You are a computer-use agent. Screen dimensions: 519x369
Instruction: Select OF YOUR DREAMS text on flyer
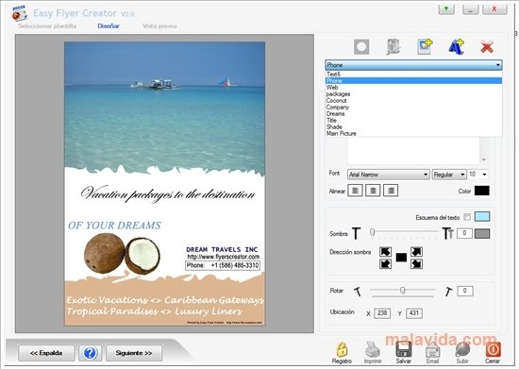click(114, 226)
